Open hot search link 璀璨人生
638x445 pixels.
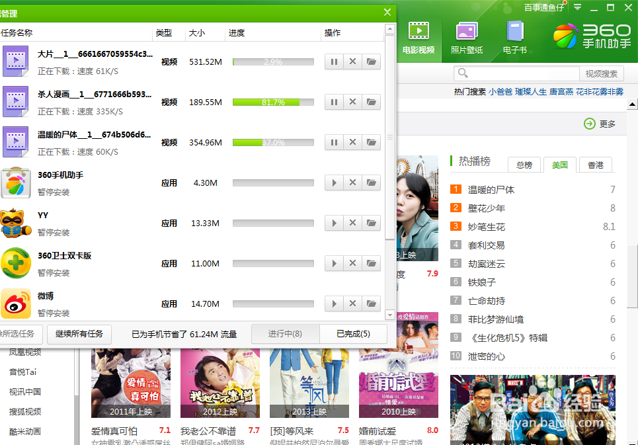click(x=531, y=92)
